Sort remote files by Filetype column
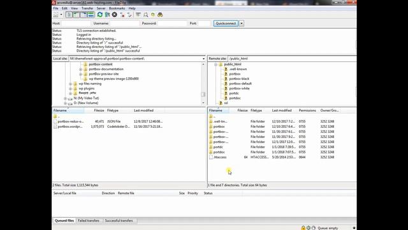 coord(259,111)
